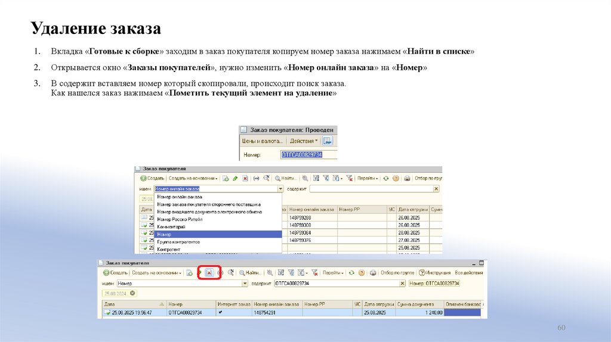Open 'Инструкция' in bottom window toolbar
Viewport: 611px width, 342px height.
pos(434,273)
